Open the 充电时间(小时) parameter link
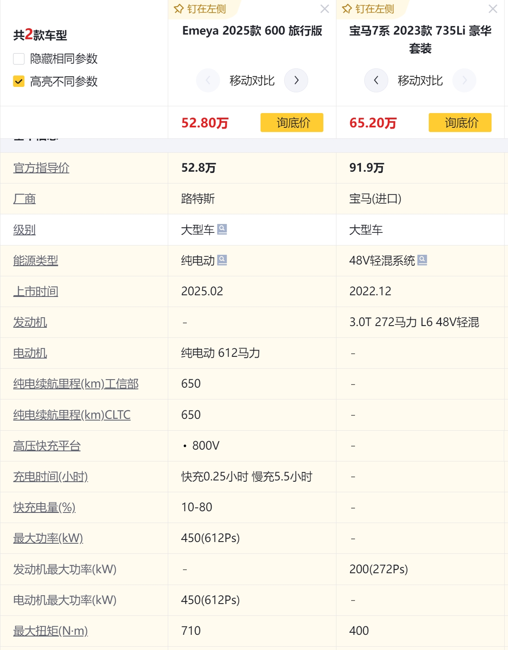 click(x=51, y=477)
